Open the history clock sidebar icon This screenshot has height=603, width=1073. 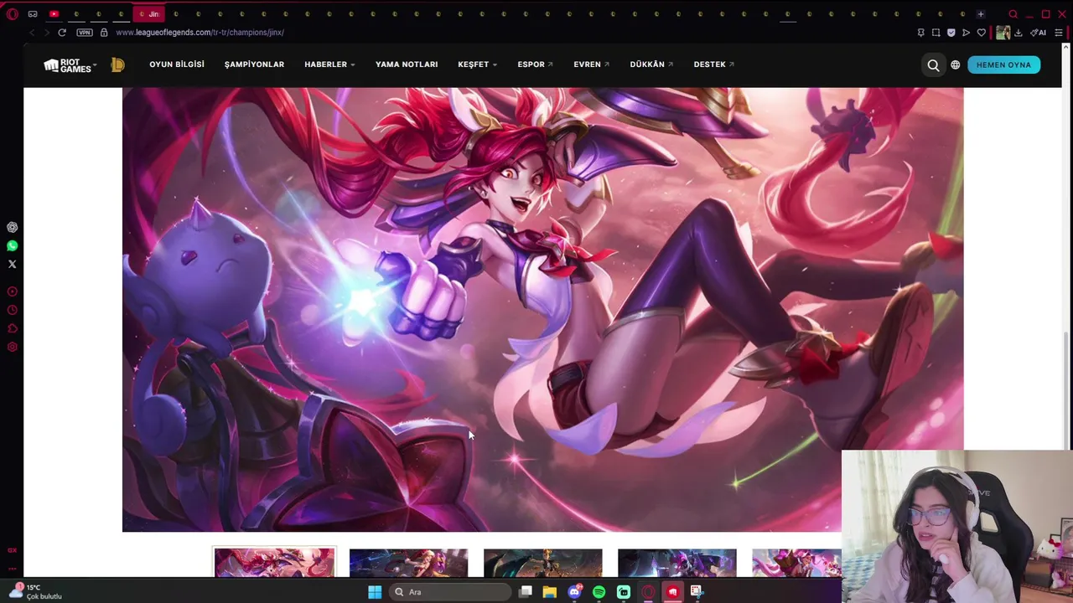(x=12, y=310)
